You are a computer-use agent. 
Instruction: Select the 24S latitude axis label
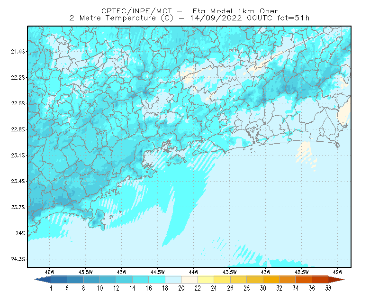click(x=20, y=233)
